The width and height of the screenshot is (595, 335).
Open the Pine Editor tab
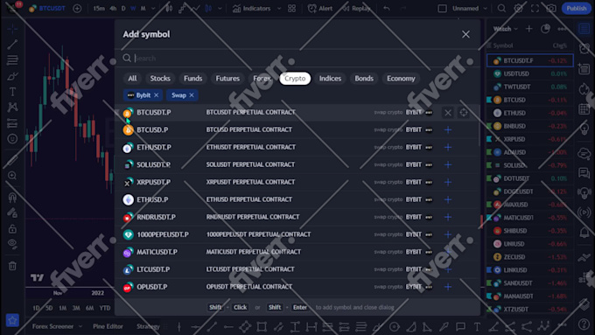pyautogui.click(x=108, y=326)
